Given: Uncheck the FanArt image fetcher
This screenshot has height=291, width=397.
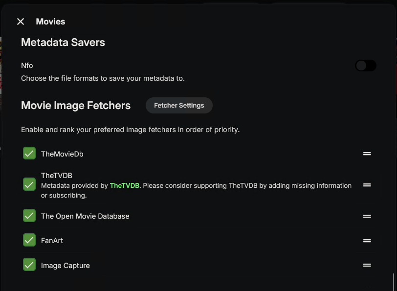Looking at the screenshot, I should [x=29, y=240].
